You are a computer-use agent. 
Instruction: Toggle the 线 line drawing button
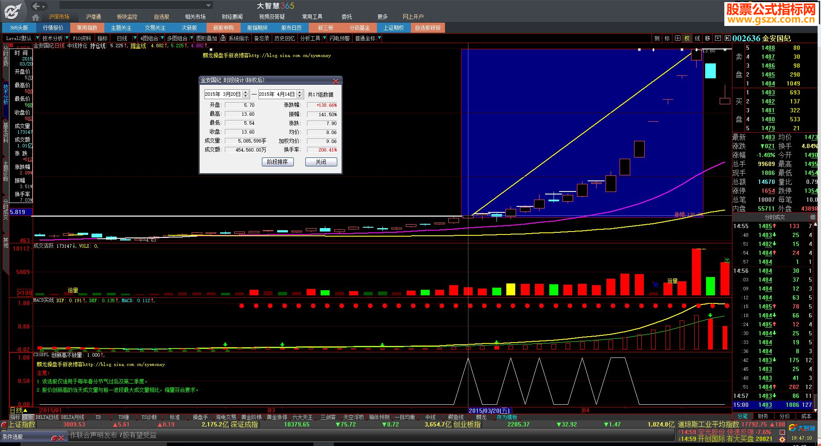pos(697,38)
